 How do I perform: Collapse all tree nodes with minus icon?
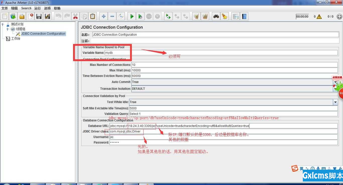pyautogui.click(x=112, y=16)
